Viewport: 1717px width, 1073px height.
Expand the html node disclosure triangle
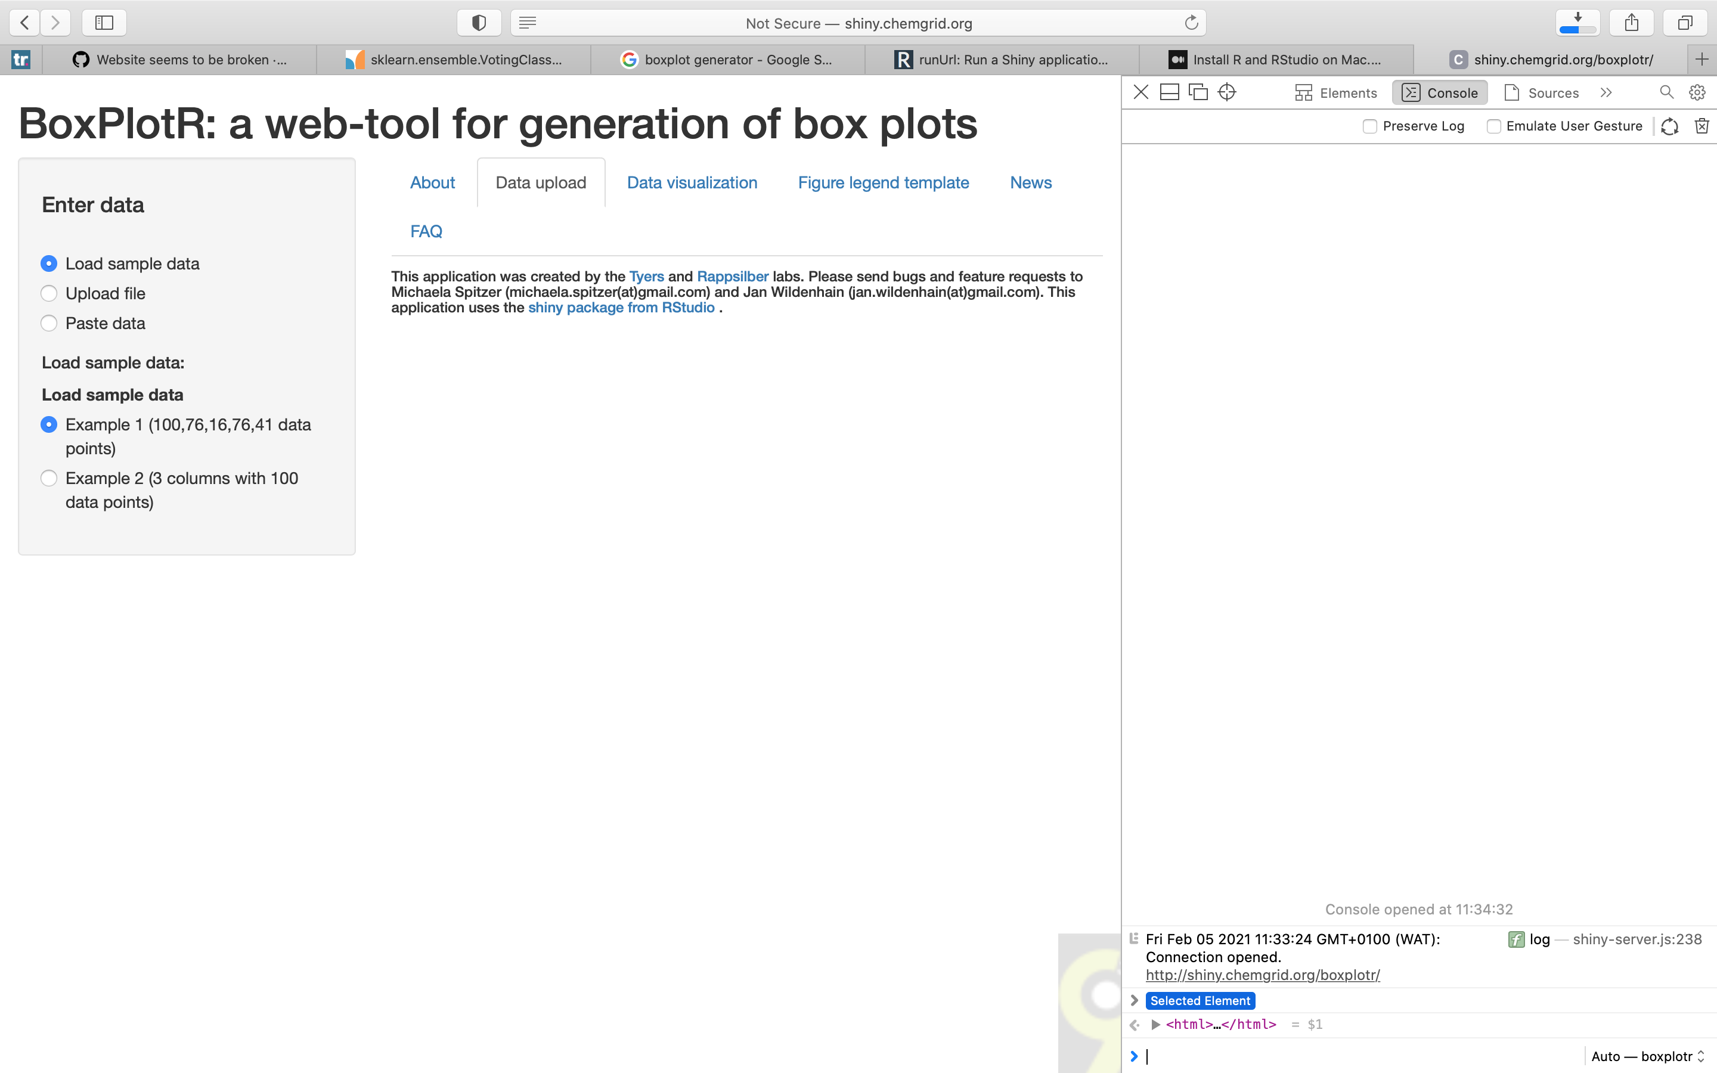coord(1156,1025)
